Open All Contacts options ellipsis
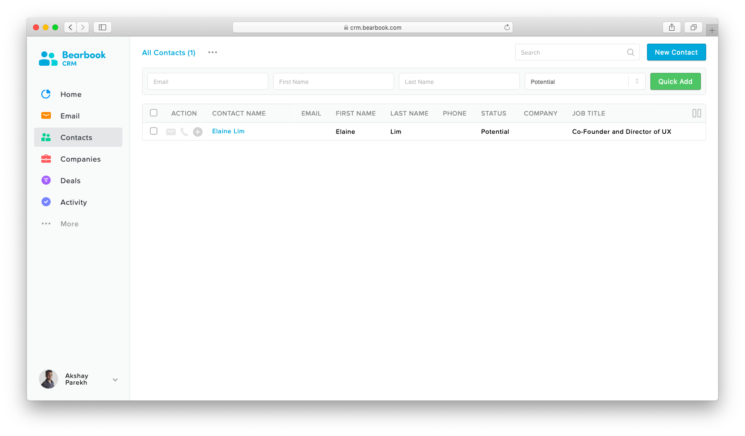The width and height of the screenshot is (745, 436). click(x=213, y=52)
